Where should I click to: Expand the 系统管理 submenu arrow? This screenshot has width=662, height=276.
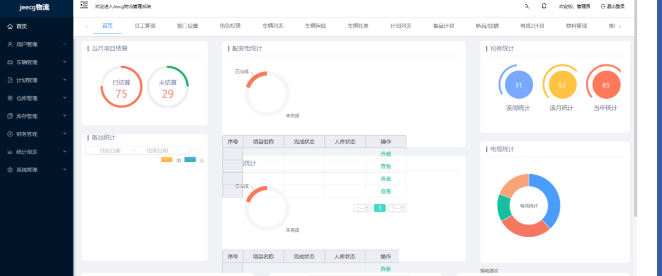pos(65,169)
